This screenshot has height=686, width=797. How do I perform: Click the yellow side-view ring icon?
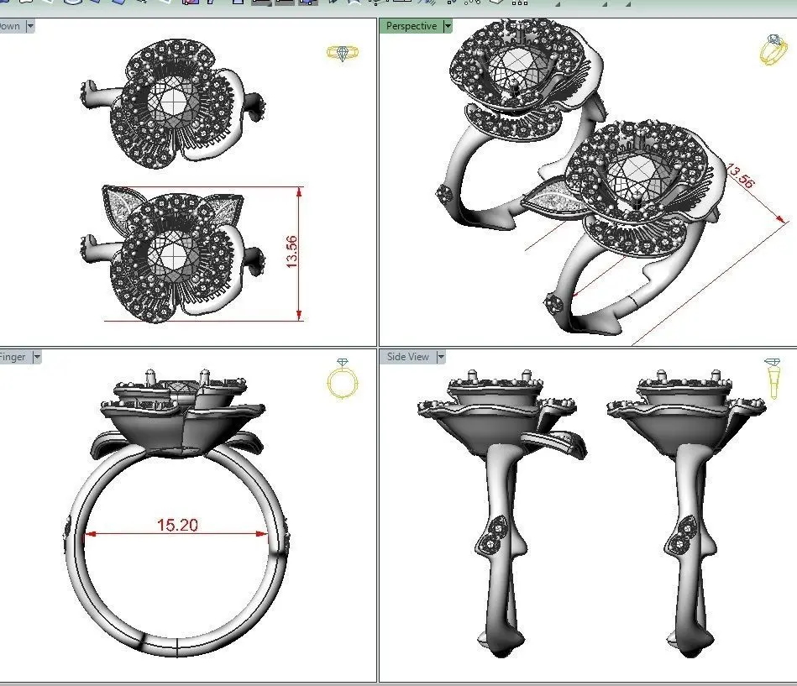tap(773, 379)
